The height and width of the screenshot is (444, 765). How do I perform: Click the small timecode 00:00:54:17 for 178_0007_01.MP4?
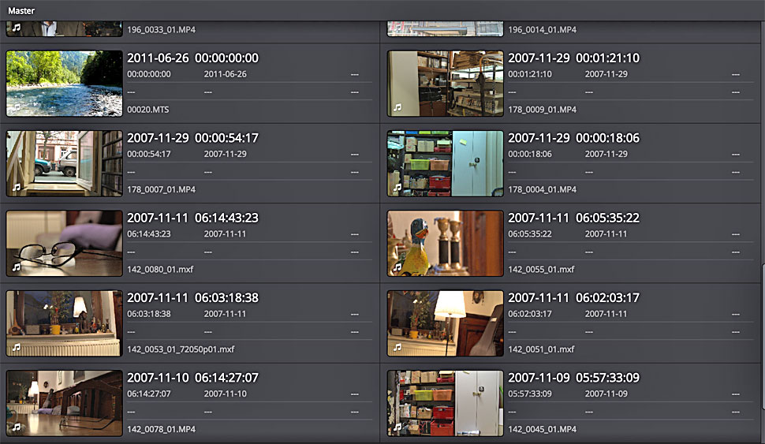[149, 155]
